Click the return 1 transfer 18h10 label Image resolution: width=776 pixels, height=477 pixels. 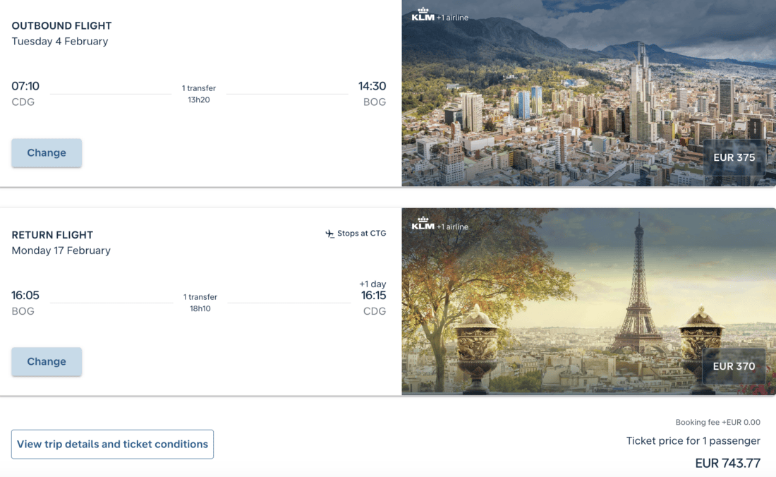(200, 303)
